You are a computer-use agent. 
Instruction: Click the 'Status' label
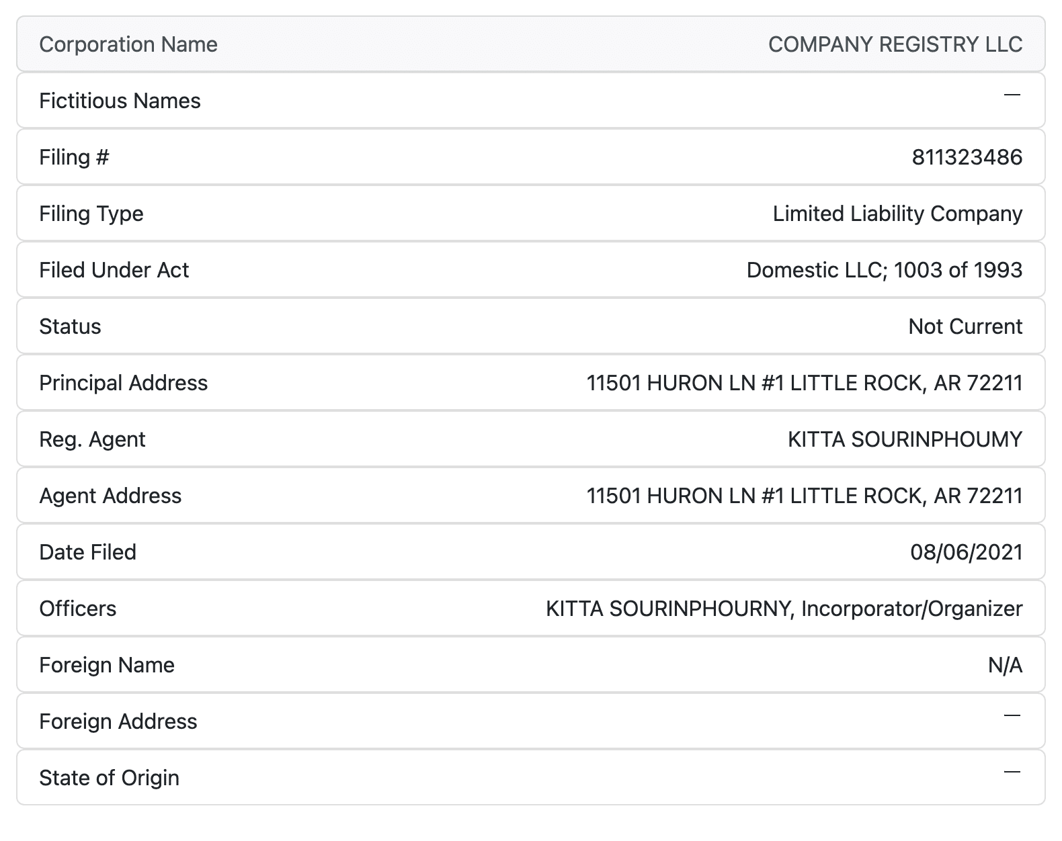pyautogui.click(x=70, y=326)
